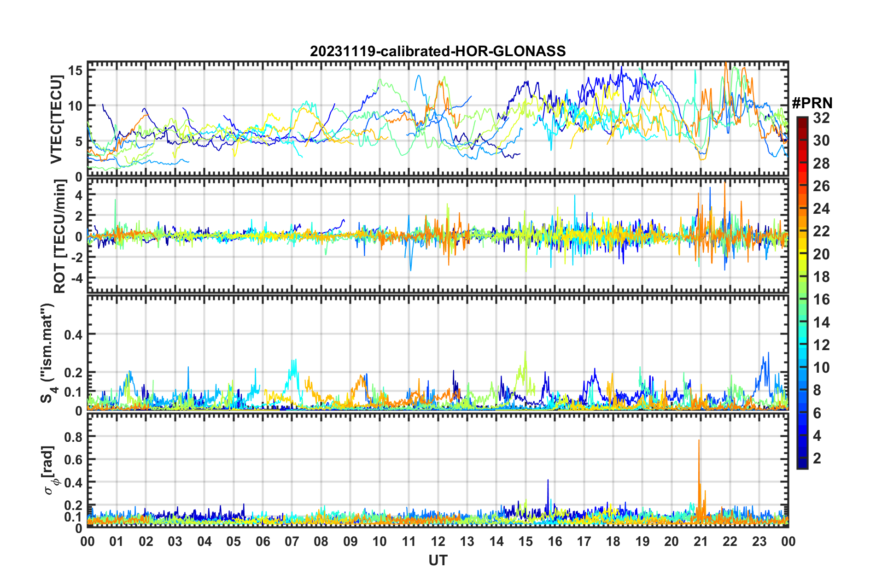The image size is (876, 586).
Task: Select colorbar tick label 8
Action: click(x=817, y=390)
